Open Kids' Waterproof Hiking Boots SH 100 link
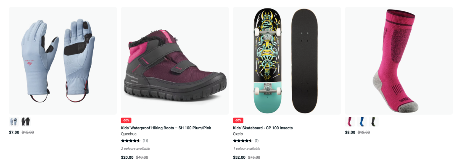454x165 pixels. tap(164, 128)
